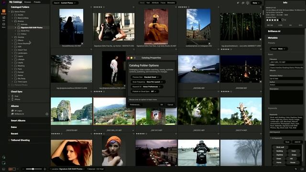Screen dimensions: 306x172
Task: Collapse the Browse folder in tree
Action: [12, 21]
